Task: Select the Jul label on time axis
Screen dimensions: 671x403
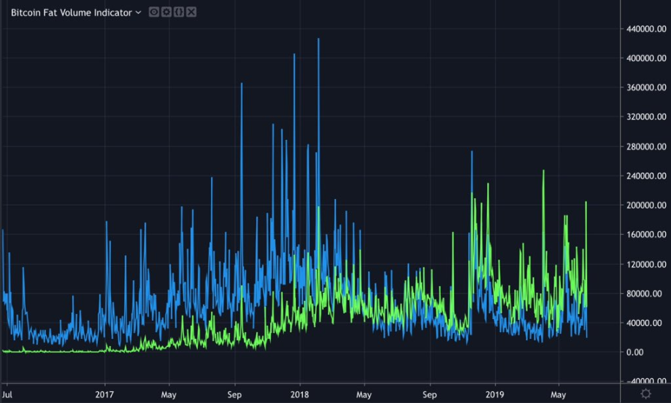Action: (7, 394)
